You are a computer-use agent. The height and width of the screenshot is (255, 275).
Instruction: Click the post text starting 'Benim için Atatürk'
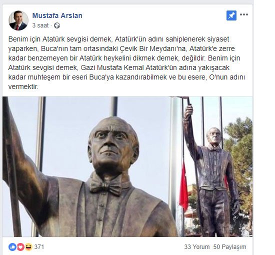click(x=126, y=63)
